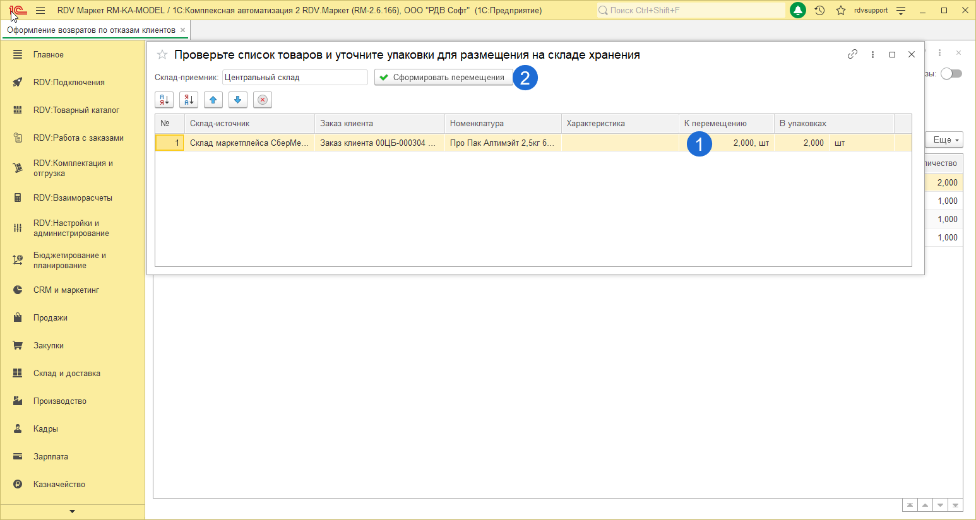Delete the selected row with red cross
The height and width of the screenshot is (520, 976).
pyautogui.click(x=263, y=100)
